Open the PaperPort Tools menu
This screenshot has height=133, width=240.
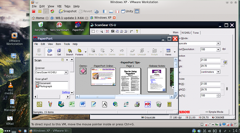pyautogui.click(x=67, y=44)
